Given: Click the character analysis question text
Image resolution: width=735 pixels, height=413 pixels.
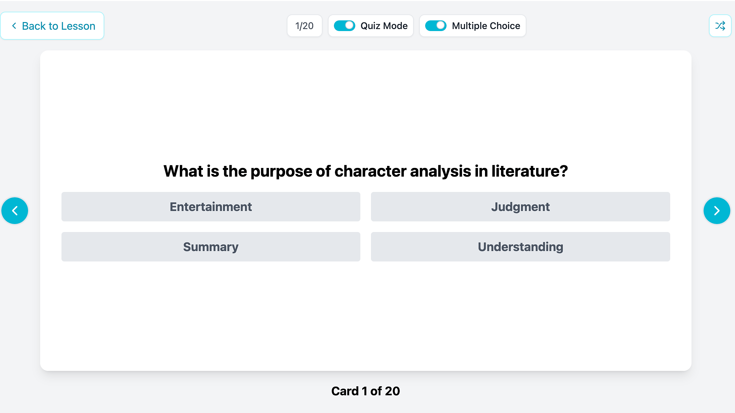Looking at the screenshot, I should tap(366, 171).
